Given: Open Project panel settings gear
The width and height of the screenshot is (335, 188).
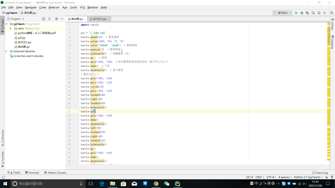Looking at the screenshot, I should pos(57,19).
